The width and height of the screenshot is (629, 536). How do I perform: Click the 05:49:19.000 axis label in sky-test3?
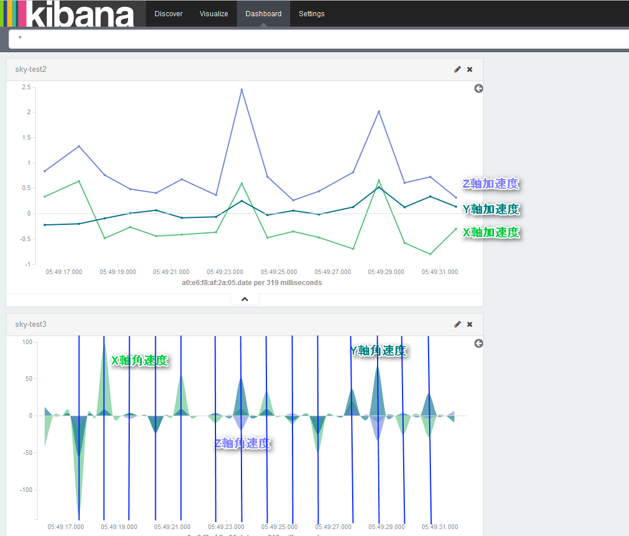click(x=119, y=527)
